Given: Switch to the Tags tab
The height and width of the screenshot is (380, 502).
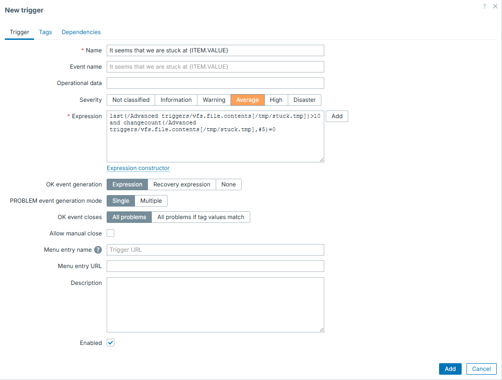Looking at the screenshot, I should click(46, 32).
